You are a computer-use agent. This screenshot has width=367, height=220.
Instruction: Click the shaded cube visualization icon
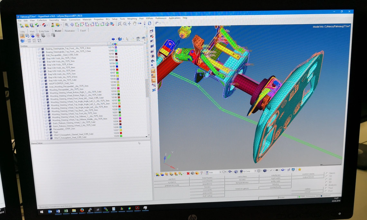click(265, 171)
